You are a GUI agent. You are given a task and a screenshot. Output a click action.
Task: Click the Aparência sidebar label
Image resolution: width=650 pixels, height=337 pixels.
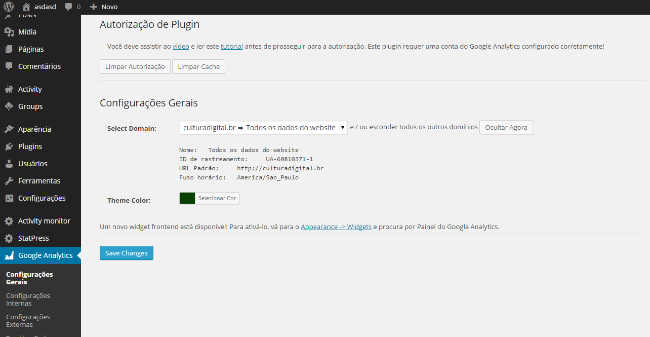click(35, 129)
